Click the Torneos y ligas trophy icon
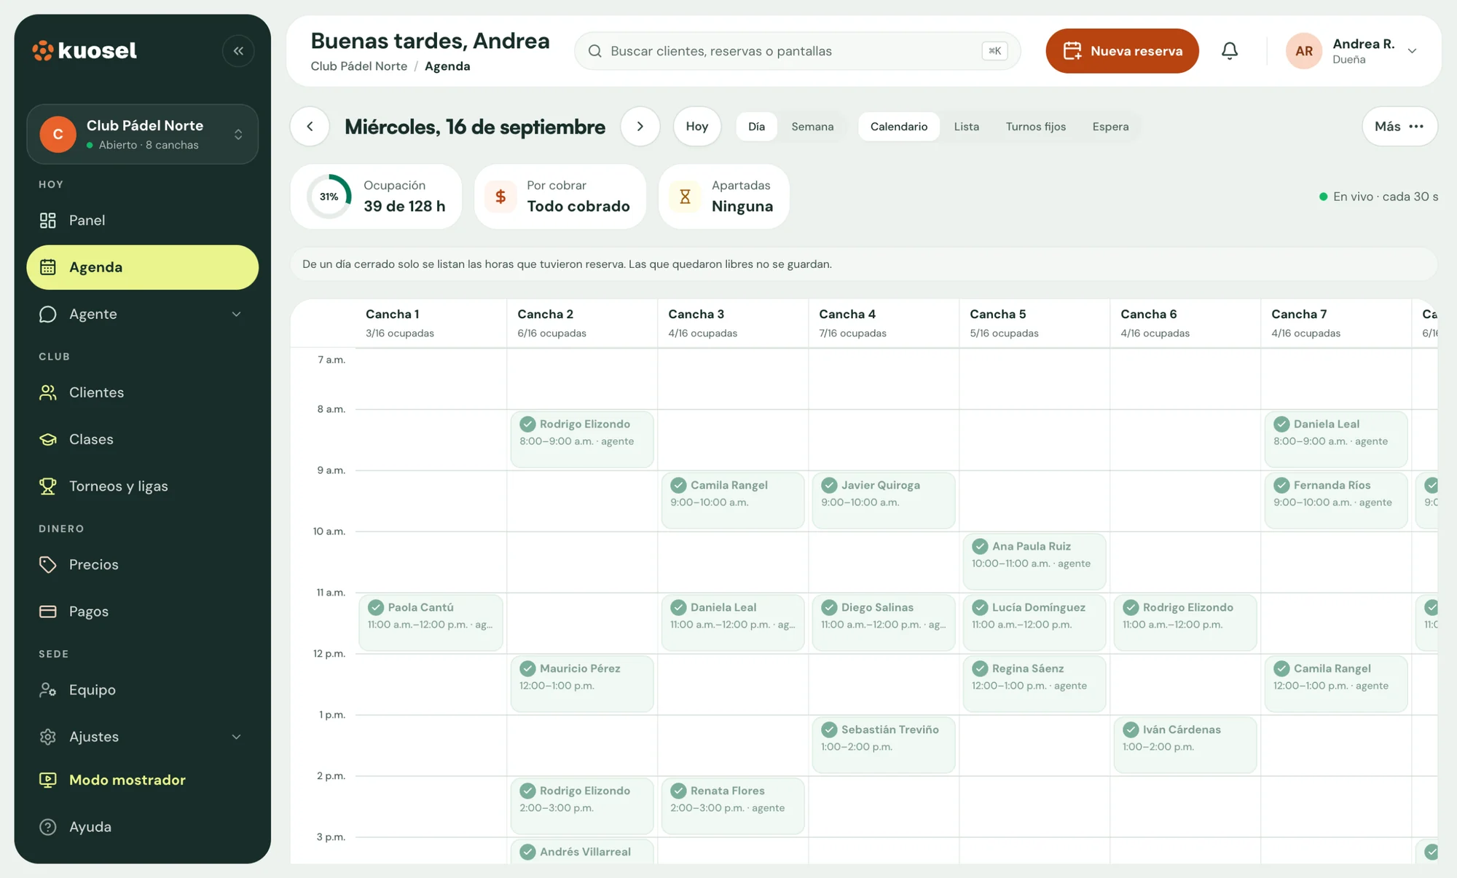The height and width of the screenshot is (878, 1457). 48,486
